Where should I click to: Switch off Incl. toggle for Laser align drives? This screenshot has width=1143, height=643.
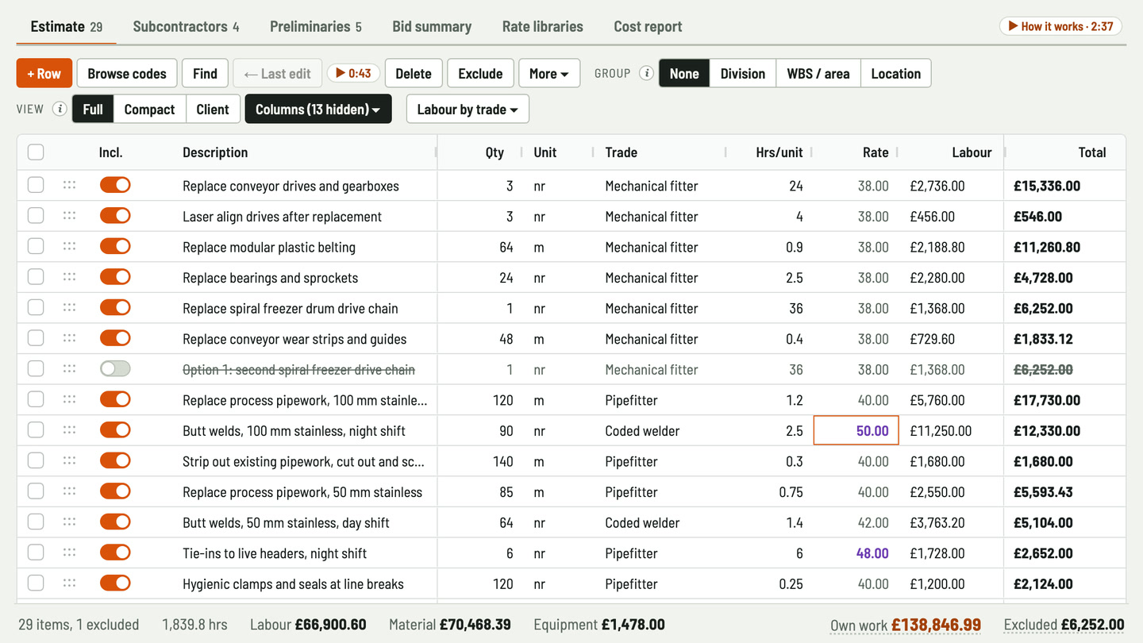[x=115, y=216]
